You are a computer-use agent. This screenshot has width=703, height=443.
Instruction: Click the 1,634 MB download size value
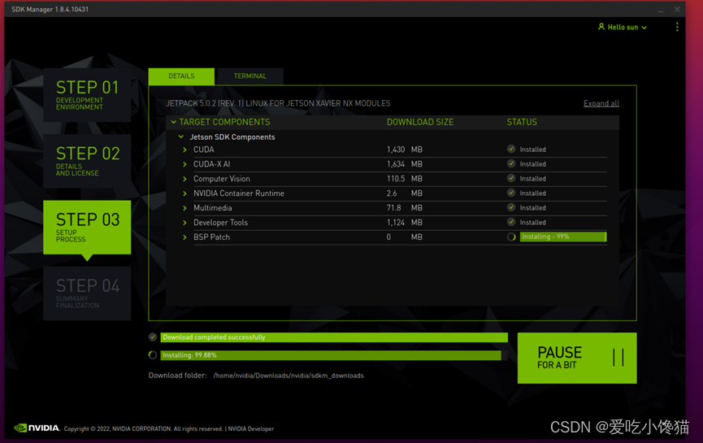coord(405,164)
